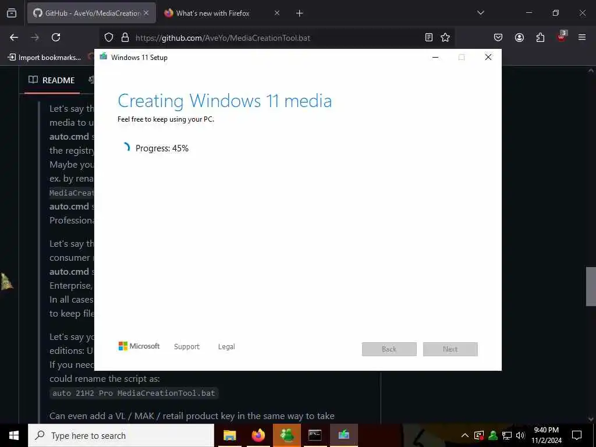
Task: Reload the current page
Action: (x=56, y=37)
